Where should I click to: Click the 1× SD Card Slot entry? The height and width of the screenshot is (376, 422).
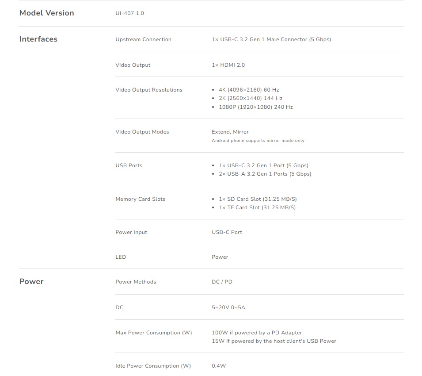tap(258, 199)
